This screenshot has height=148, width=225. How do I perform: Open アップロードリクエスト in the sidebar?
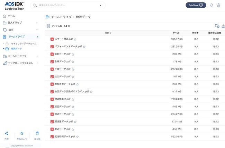click(x=20, y=63)
